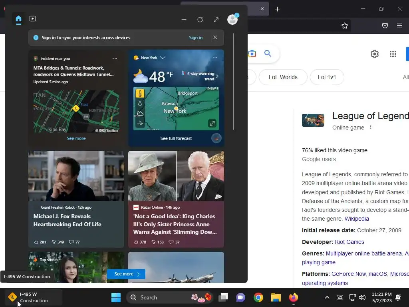Open the GeForce Now platform link
Viewport: 409px width, 307px height.
(x=349, y=274)
